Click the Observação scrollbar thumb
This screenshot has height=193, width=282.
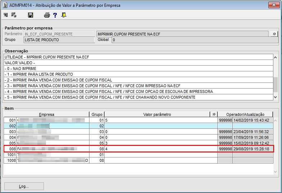click(275, 85)
